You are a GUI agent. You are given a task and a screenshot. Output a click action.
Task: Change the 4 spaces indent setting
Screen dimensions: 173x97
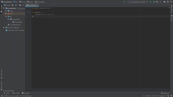click(x=162, y=96)
